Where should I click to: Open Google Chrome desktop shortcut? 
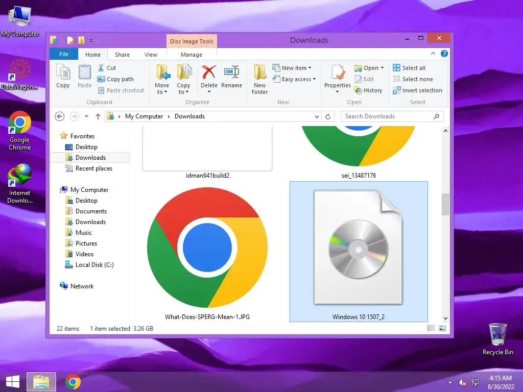[20, 131]
